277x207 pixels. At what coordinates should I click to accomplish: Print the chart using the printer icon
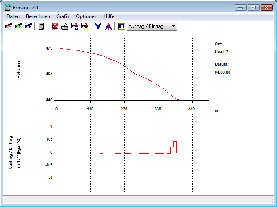65,26
